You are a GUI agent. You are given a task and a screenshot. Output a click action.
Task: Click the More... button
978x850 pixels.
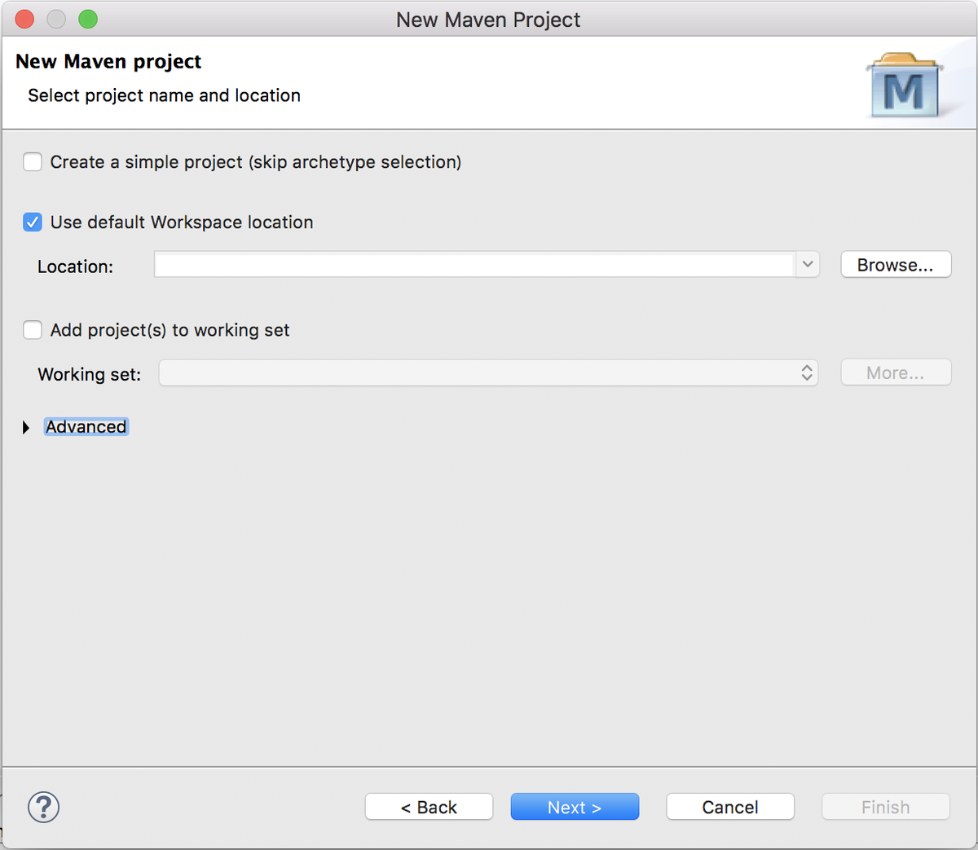point(896,372)
